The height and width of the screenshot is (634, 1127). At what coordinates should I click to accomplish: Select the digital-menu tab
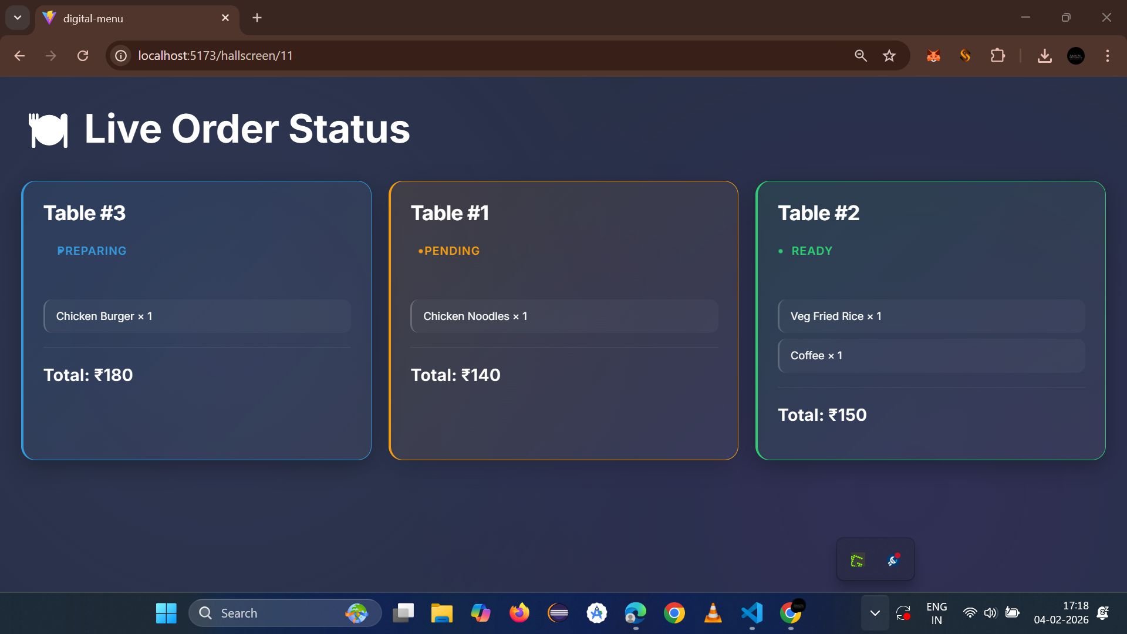[137, 18]
